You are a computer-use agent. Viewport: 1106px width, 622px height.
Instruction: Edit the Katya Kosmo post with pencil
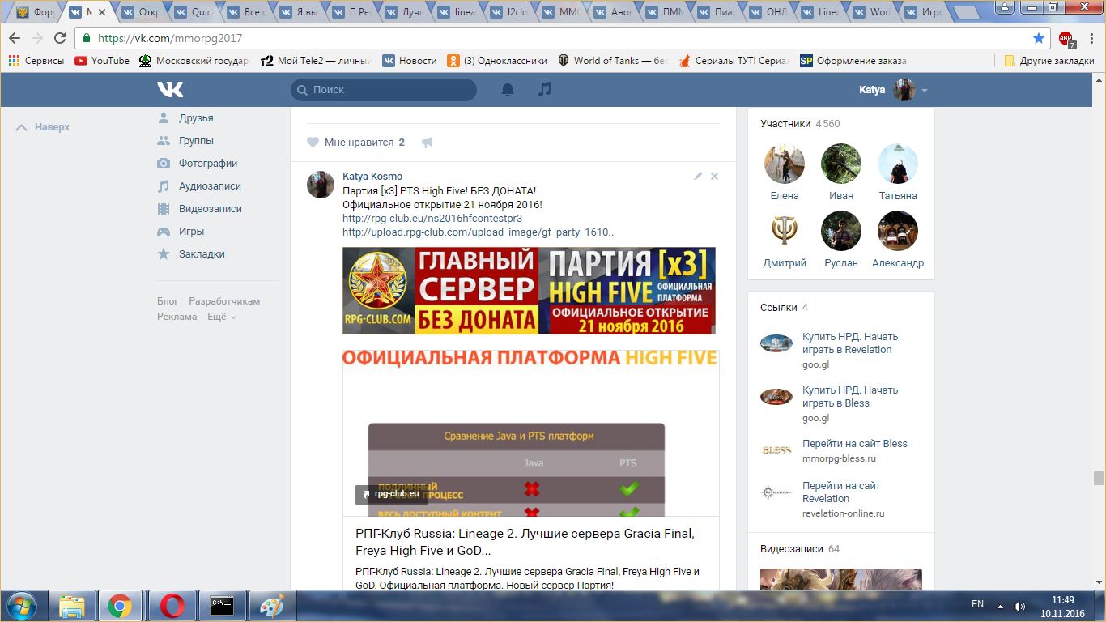click(x=698, y=176)
